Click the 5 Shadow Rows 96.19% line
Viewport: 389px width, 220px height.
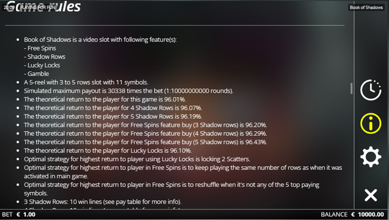[x=113, y=116]
